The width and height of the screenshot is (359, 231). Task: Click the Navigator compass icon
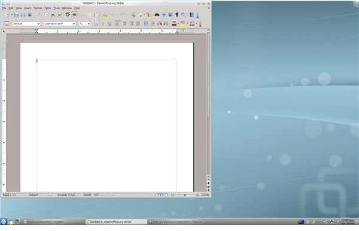click(164, 15)
